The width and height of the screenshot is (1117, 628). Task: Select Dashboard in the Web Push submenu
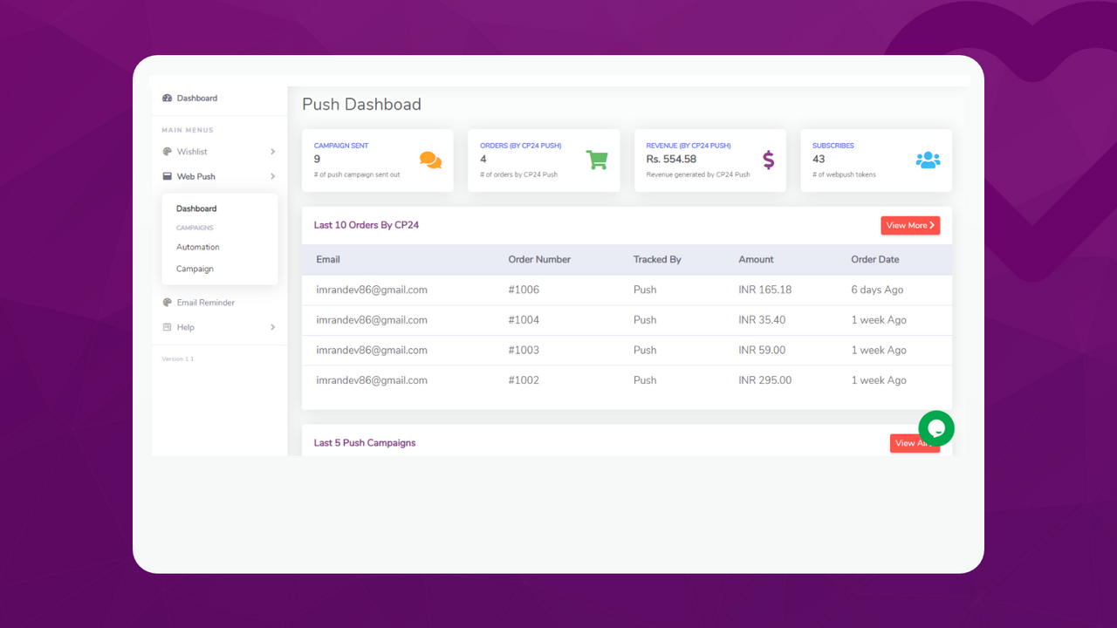click(x=195, y=208)
